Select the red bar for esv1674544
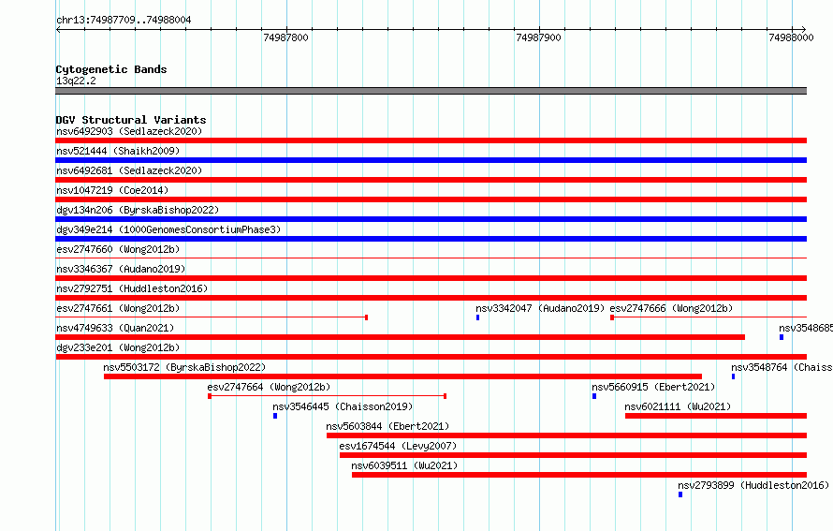This screenshot has height=531, width=833. tap(573, 455)
